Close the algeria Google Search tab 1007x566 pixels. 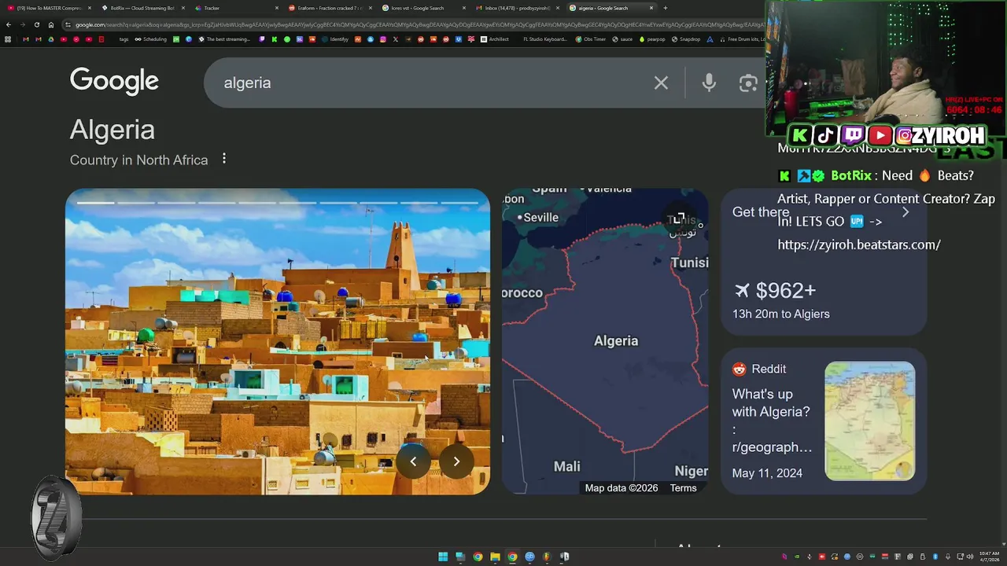[x=651, y=8]
